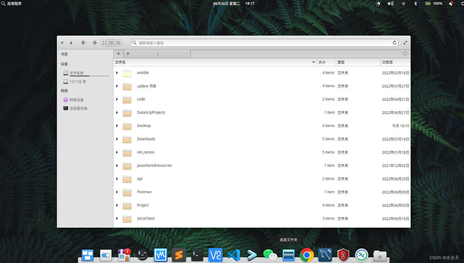The image size is (464, 263).
Task: Open the Bluetooth indicator
Action: (416, 4)
